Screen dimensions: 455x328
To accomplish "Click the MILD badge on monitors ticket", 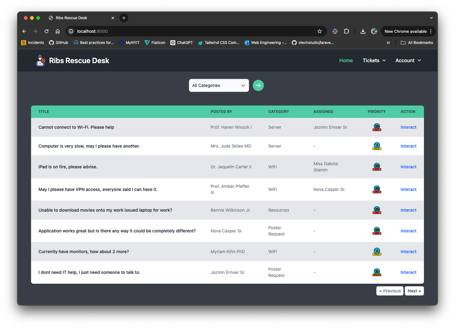I will 377,251.
